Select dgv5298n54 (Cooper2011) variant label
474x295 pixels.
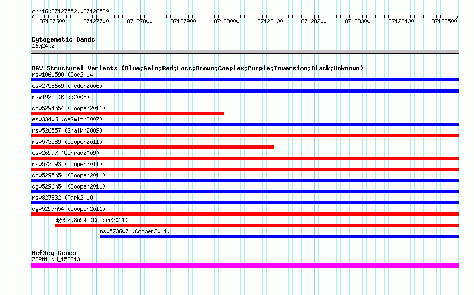(x=91, y=220)
